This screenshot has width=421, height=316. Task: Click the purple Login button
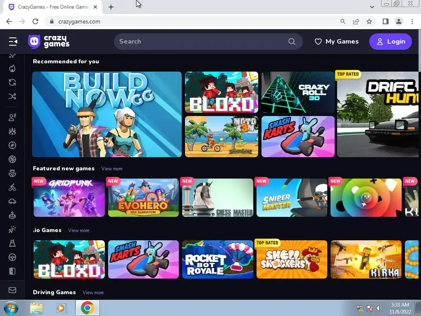point(391,42)
